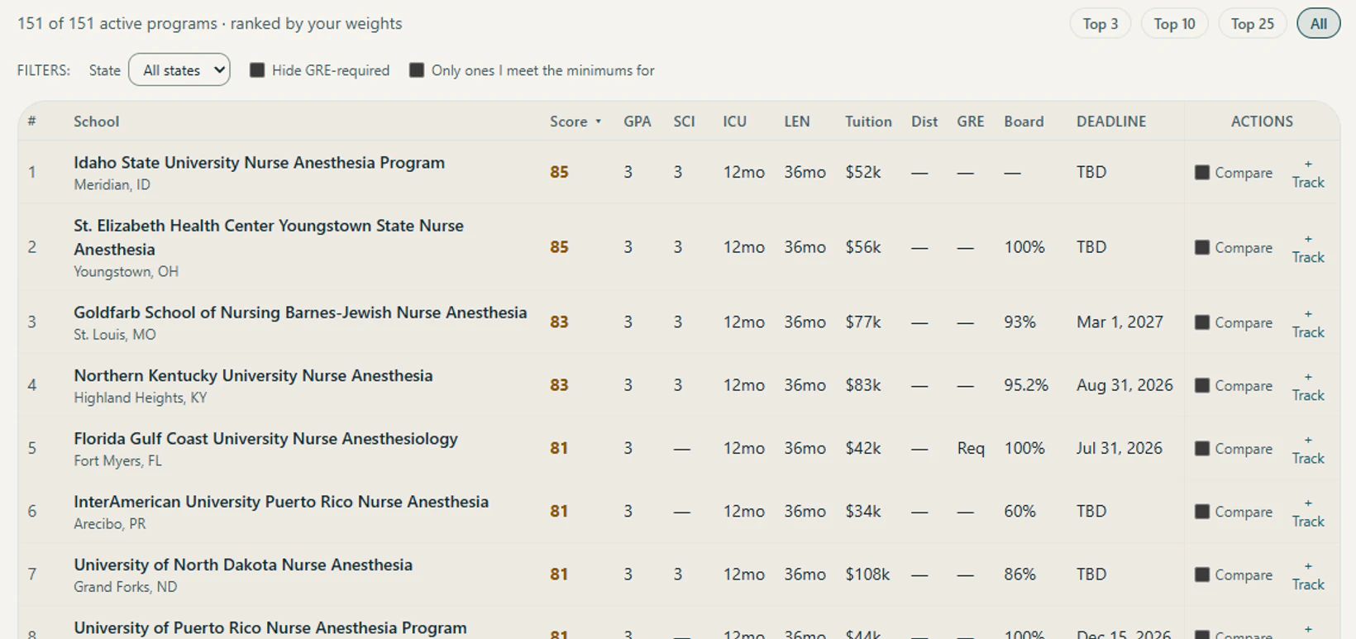1356x639 pixels.
Task: Track University of North Dakota program
Action: click(1308, 575)
